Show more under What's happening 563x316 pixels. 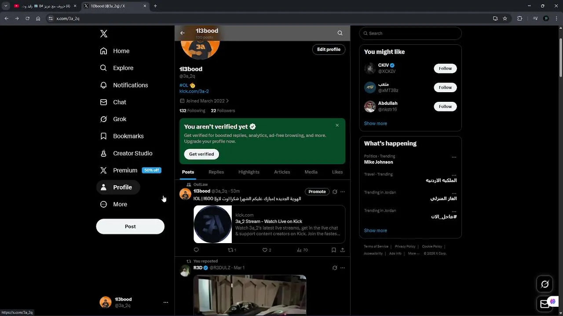376,230
